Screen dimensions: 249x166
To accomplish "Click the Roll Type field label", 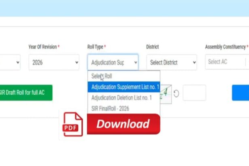I will [x=96, y=47].
